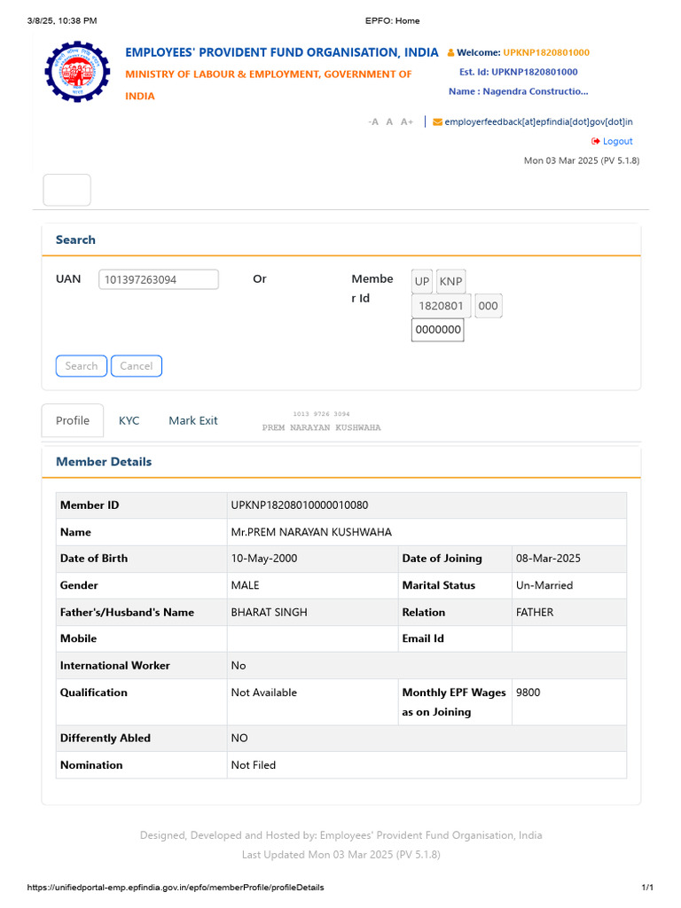This screenshot has height=908, width=681.
Task: Click the envelope icon for employer feedback
Action: [x=437, y=122]
